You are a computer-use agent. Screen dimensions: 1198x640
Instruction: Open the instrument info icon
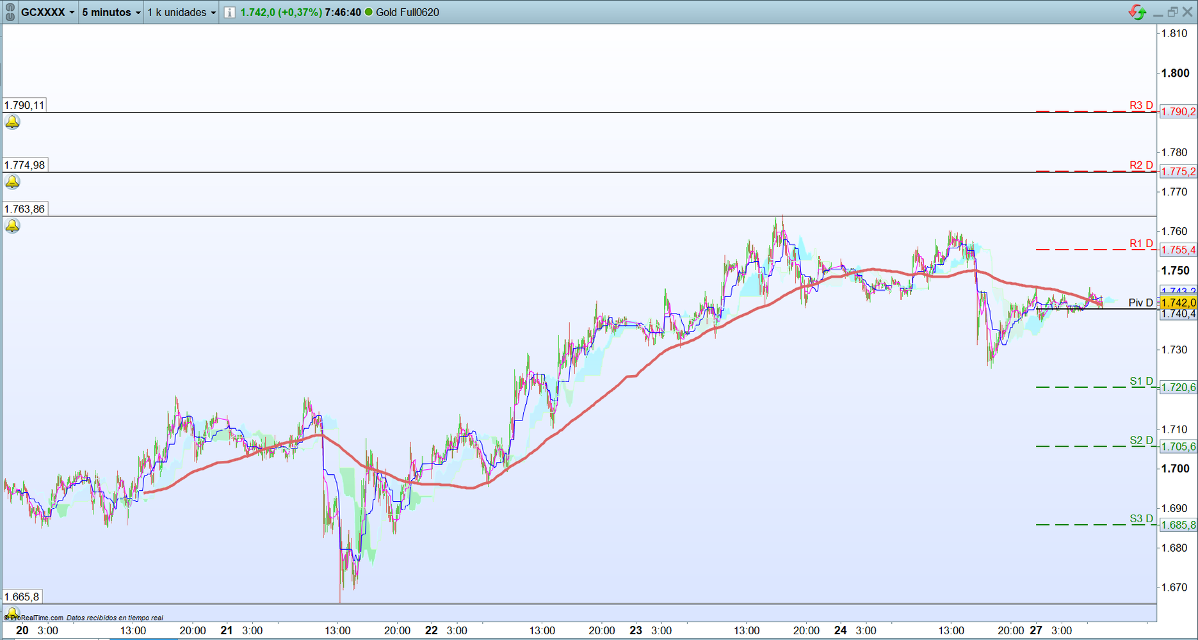pyautogui.click(x=229, y=12)
